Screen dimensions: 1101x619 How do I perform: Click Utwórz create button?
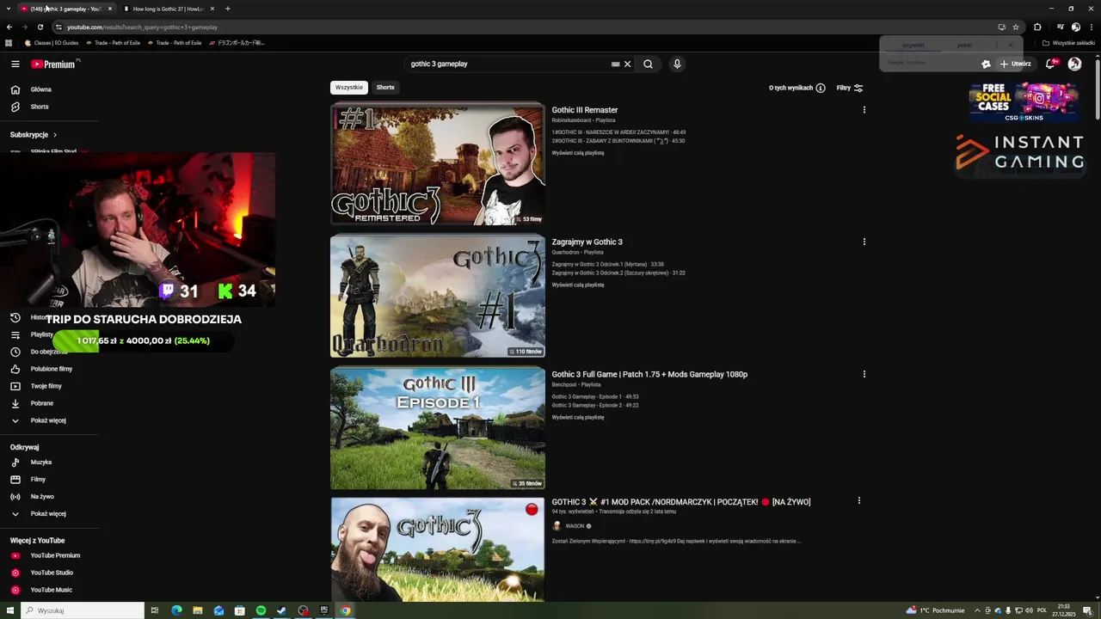[1015, 64]
